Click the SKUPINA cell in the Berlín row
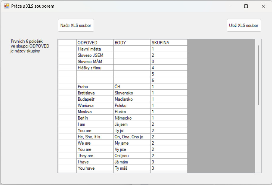The image size is (272, 185). 169,118
